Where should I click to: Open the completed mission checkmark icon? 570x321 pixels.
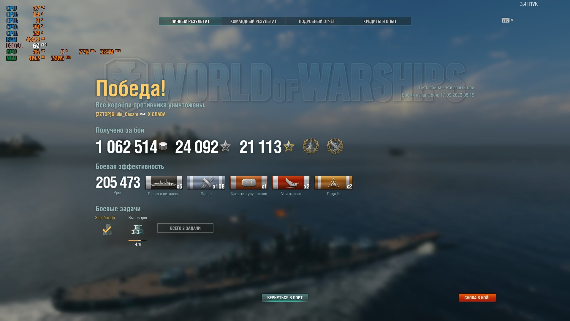(107, 229)
